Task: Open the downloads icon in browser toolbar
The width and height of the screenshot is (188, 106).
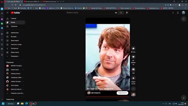Action: tap(183, 5)
